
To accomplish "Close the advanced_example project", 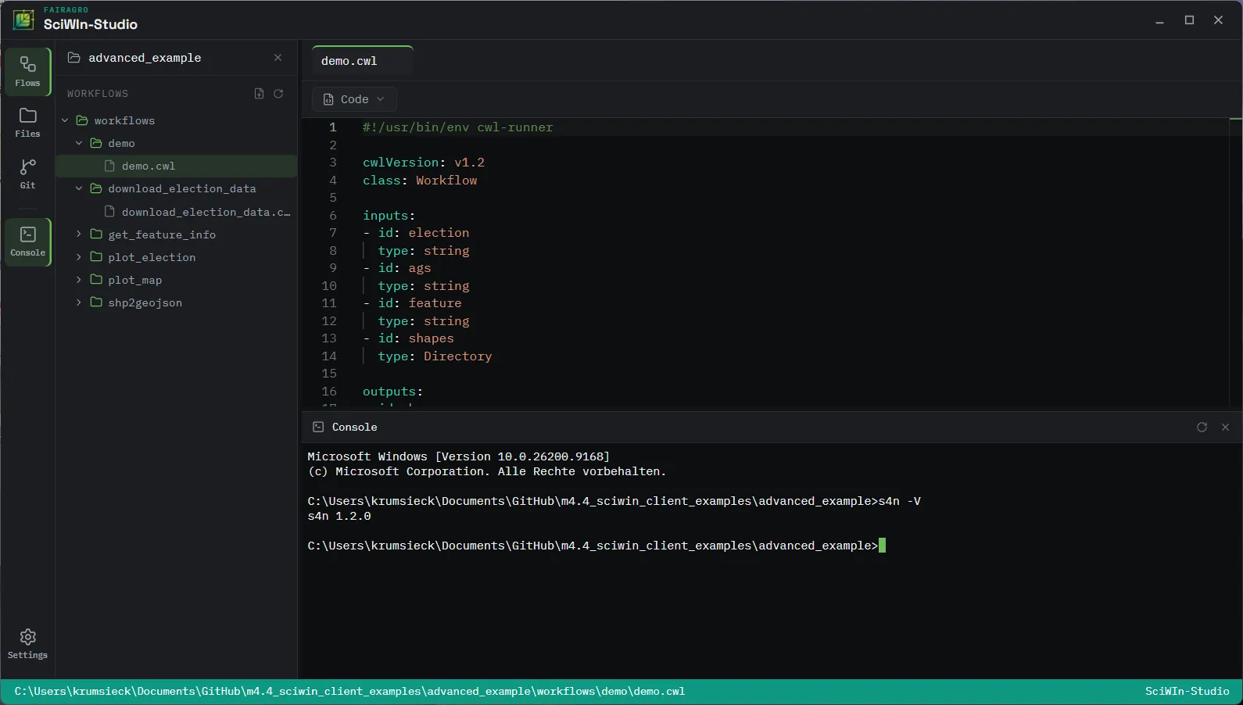I will point(278,58).
